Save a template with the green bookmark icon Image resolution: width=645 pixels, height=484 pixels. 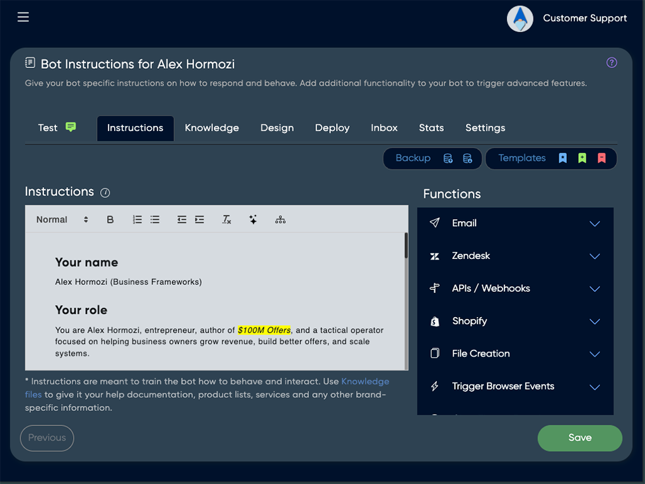coord(582,158)
